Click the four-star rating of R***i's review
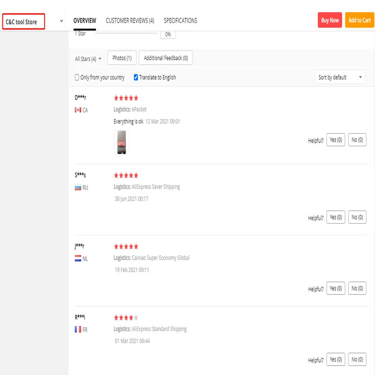 (x=126, y=318)
